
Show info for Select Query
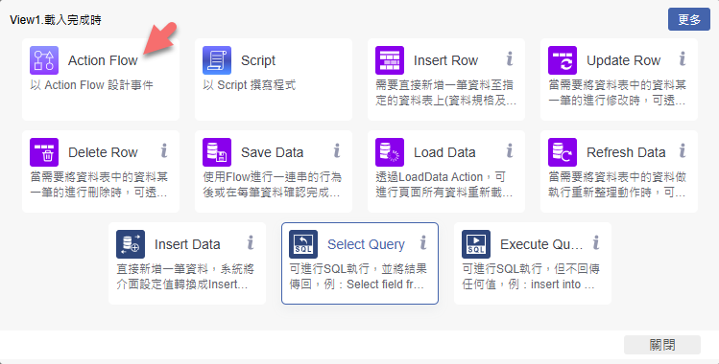pyautogui.click(x=423, y=242)
